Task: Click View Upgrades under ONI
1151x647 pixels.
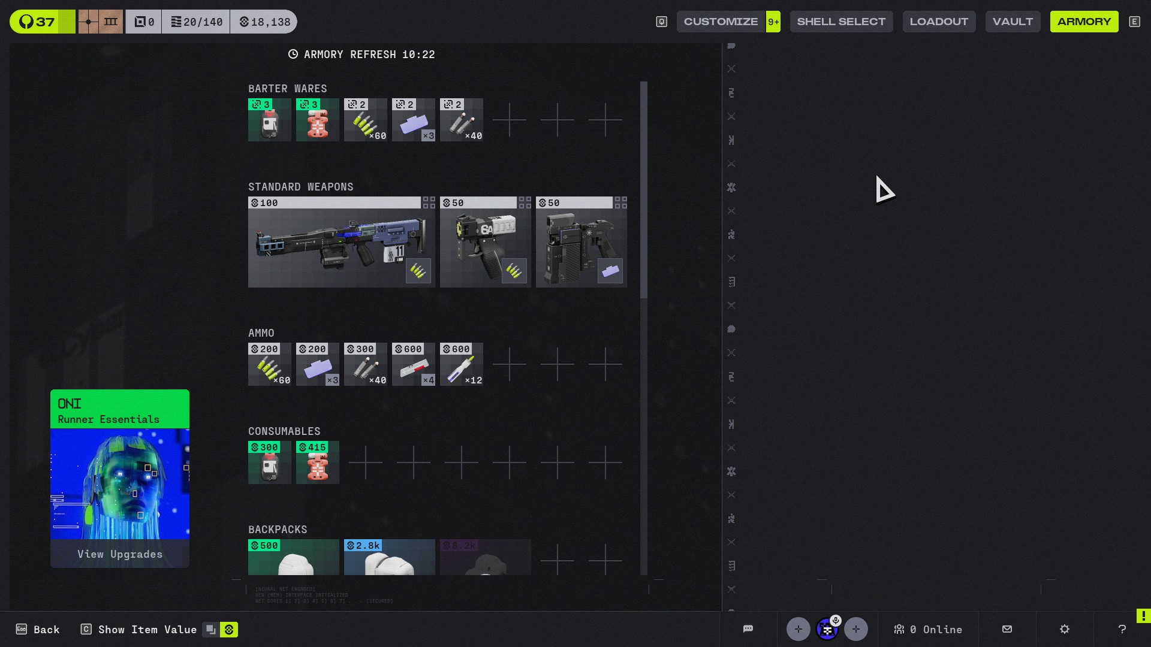Action: pyautogui.click(x=120, y=554)
